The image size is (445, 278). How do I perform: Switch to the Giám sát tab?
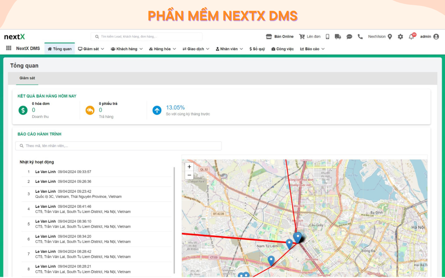(x=27, y=79)
